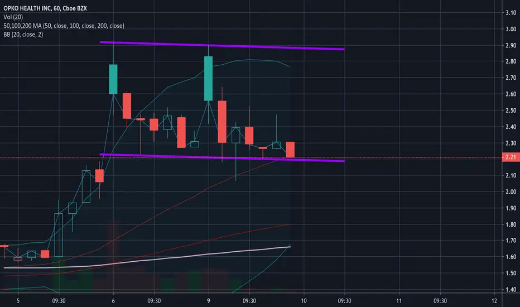Click the 2.70 price axis label
Screen dimensions: 520x307
tap(511, 78)
